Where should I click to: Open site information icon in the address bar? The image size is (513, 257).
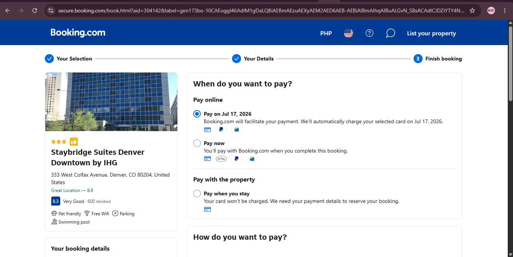pos(51,11)
